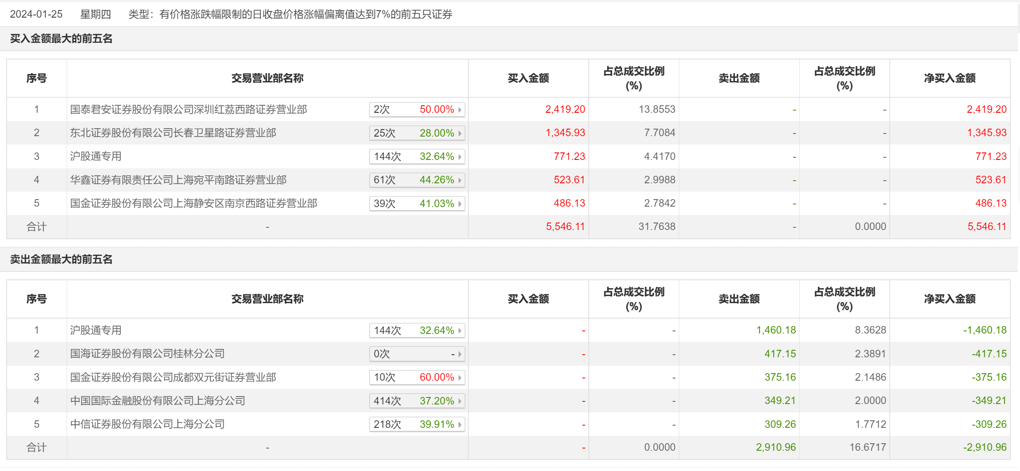1020x471 pixels.
Task: Click total sell percentage 16.6717
Action: pyautogui.click(x=868, y=447)
